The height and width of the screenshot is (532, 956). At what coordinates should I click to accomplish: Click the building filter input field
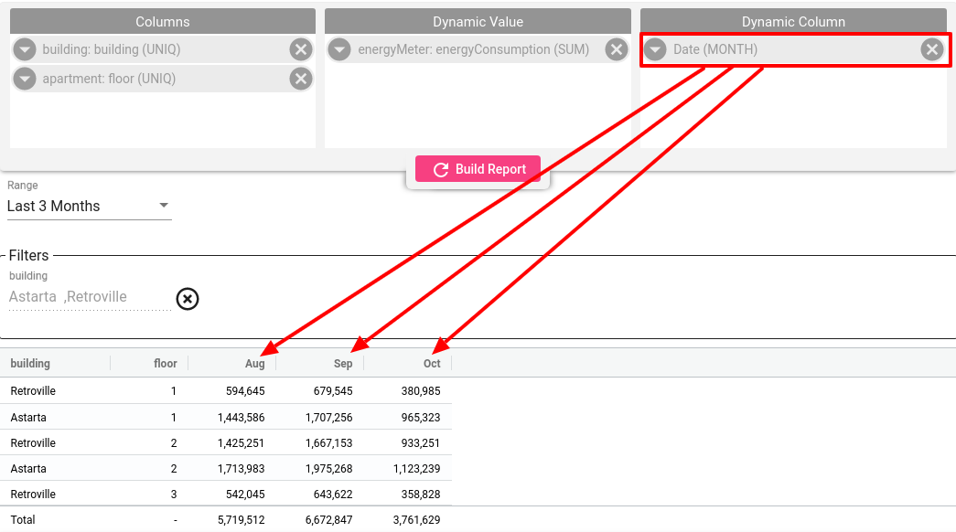[90, 297]
